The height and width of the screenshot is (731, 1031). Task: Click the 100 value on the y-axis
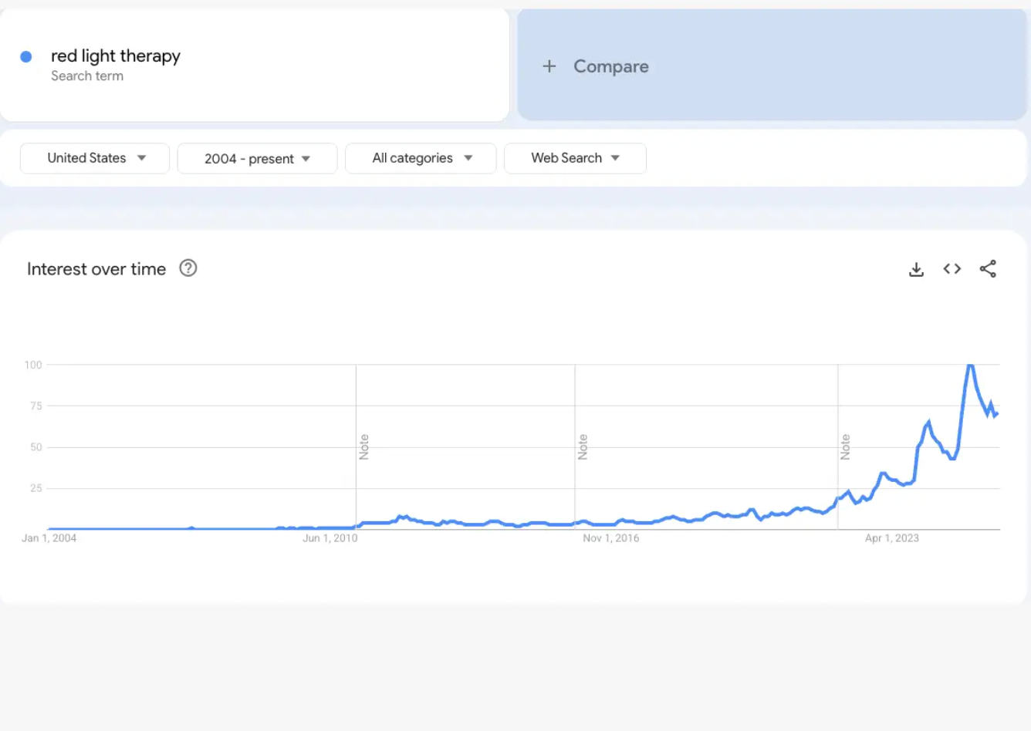(x=33, y=365)
